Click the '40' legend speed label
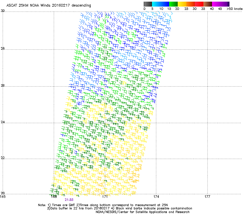 (212, 9)
